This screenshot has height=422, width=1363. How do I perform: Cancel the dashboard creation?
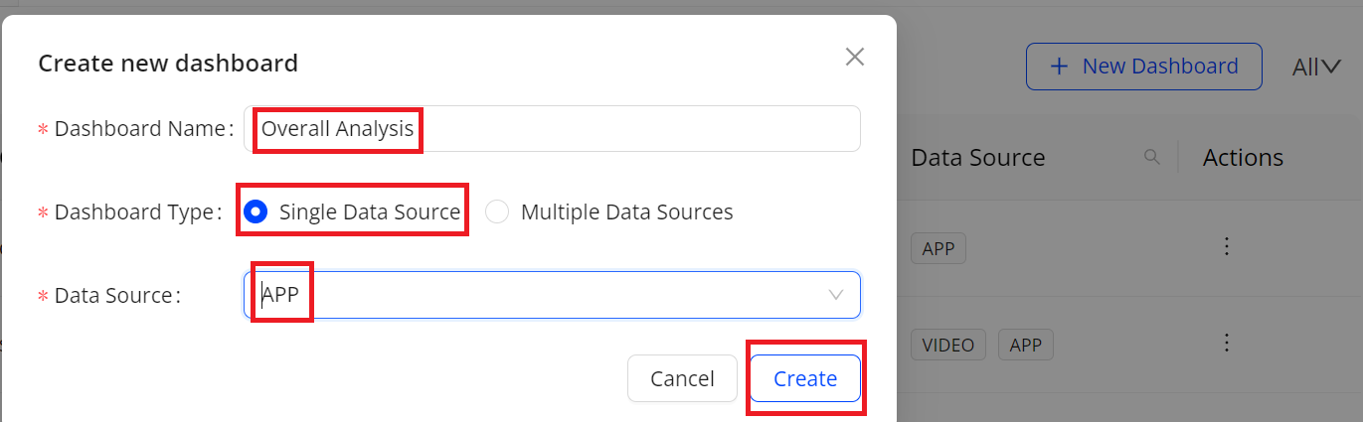(x=682, y=378)
